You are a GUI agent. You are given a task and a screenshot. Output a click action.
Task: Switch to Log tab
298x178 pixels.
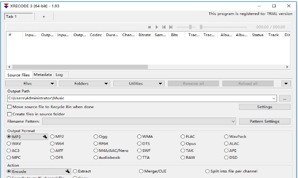click(x=59, y=75)
